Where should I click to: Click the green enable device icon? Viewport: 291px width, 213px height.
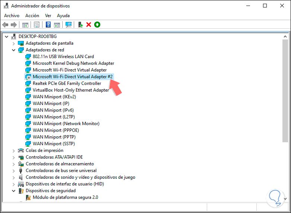(97, 25)
